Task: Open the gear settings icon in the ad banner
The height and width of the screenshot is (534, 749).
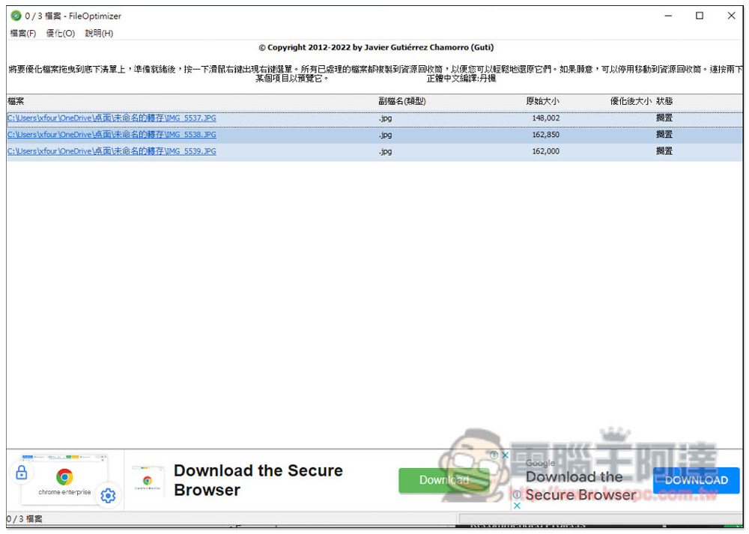Action: coord(108,496)
